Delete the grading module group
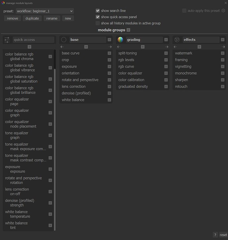The image size is (228, 240). (166, 40)
